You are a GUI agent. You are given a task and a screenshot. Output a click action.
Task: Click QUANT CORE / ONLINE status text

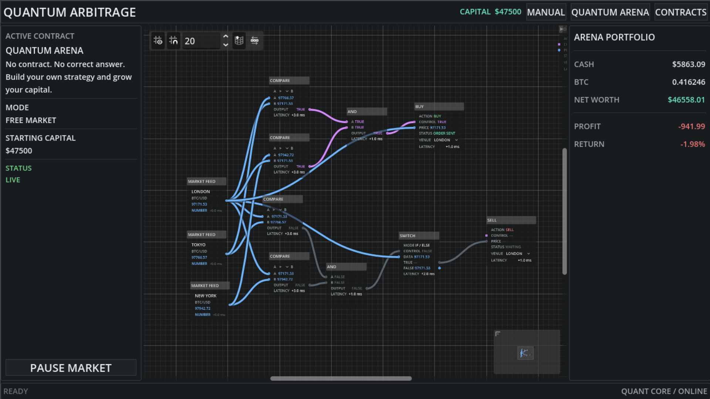coord(664,391)
